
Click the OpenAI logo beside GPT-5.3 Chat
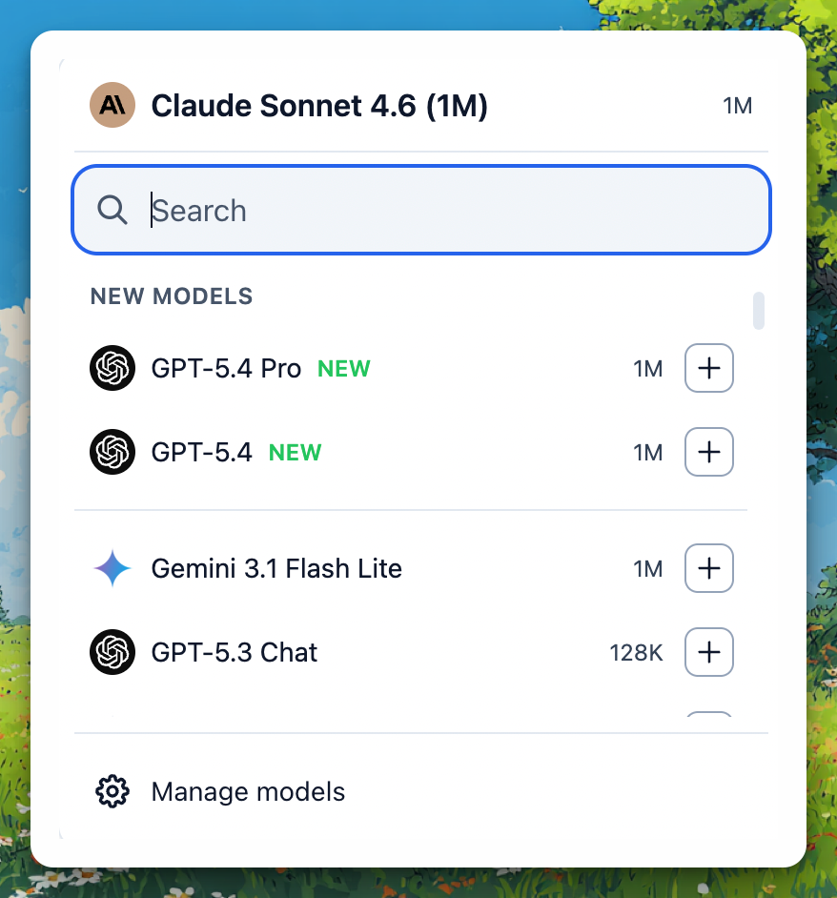112,652
